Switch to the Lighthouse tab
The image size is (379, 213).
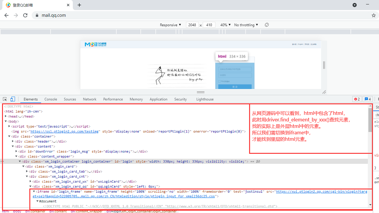pos(205,99)
